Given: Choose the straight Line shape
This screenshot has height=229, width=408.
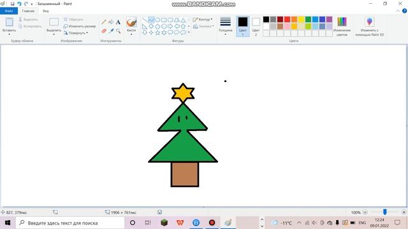Looking at the screenshot, I should click(x=145, y=20).
